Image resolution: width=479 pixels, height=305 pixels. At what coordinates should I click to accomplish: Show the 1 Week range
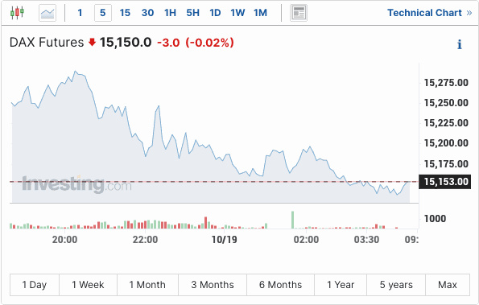(x=88, y=285)
